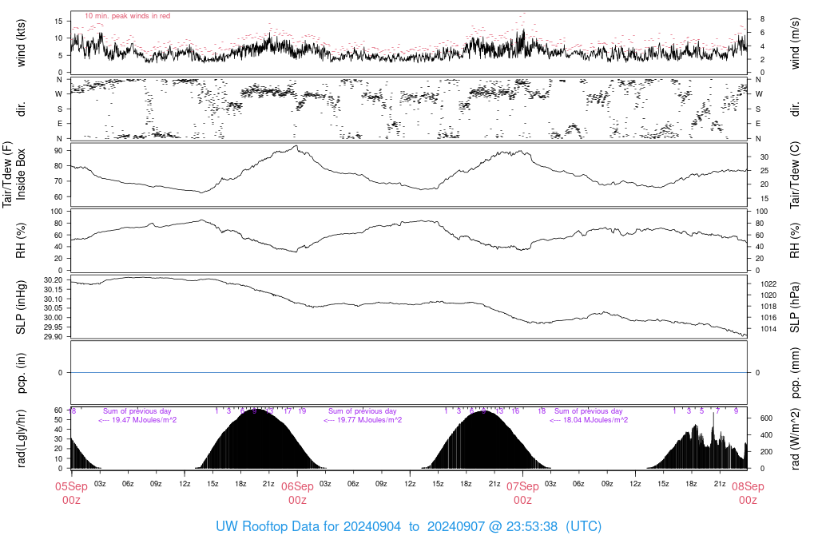Click the 'pcp. (in)' axis label
The image size is (818, 559).
pos(21,373)
